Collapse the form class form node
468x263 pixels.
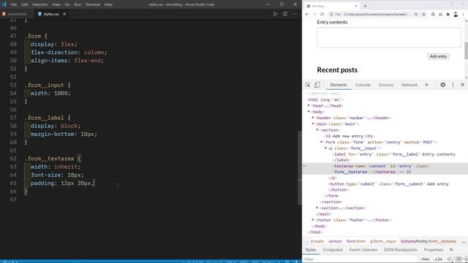click(x=322, y=142)
